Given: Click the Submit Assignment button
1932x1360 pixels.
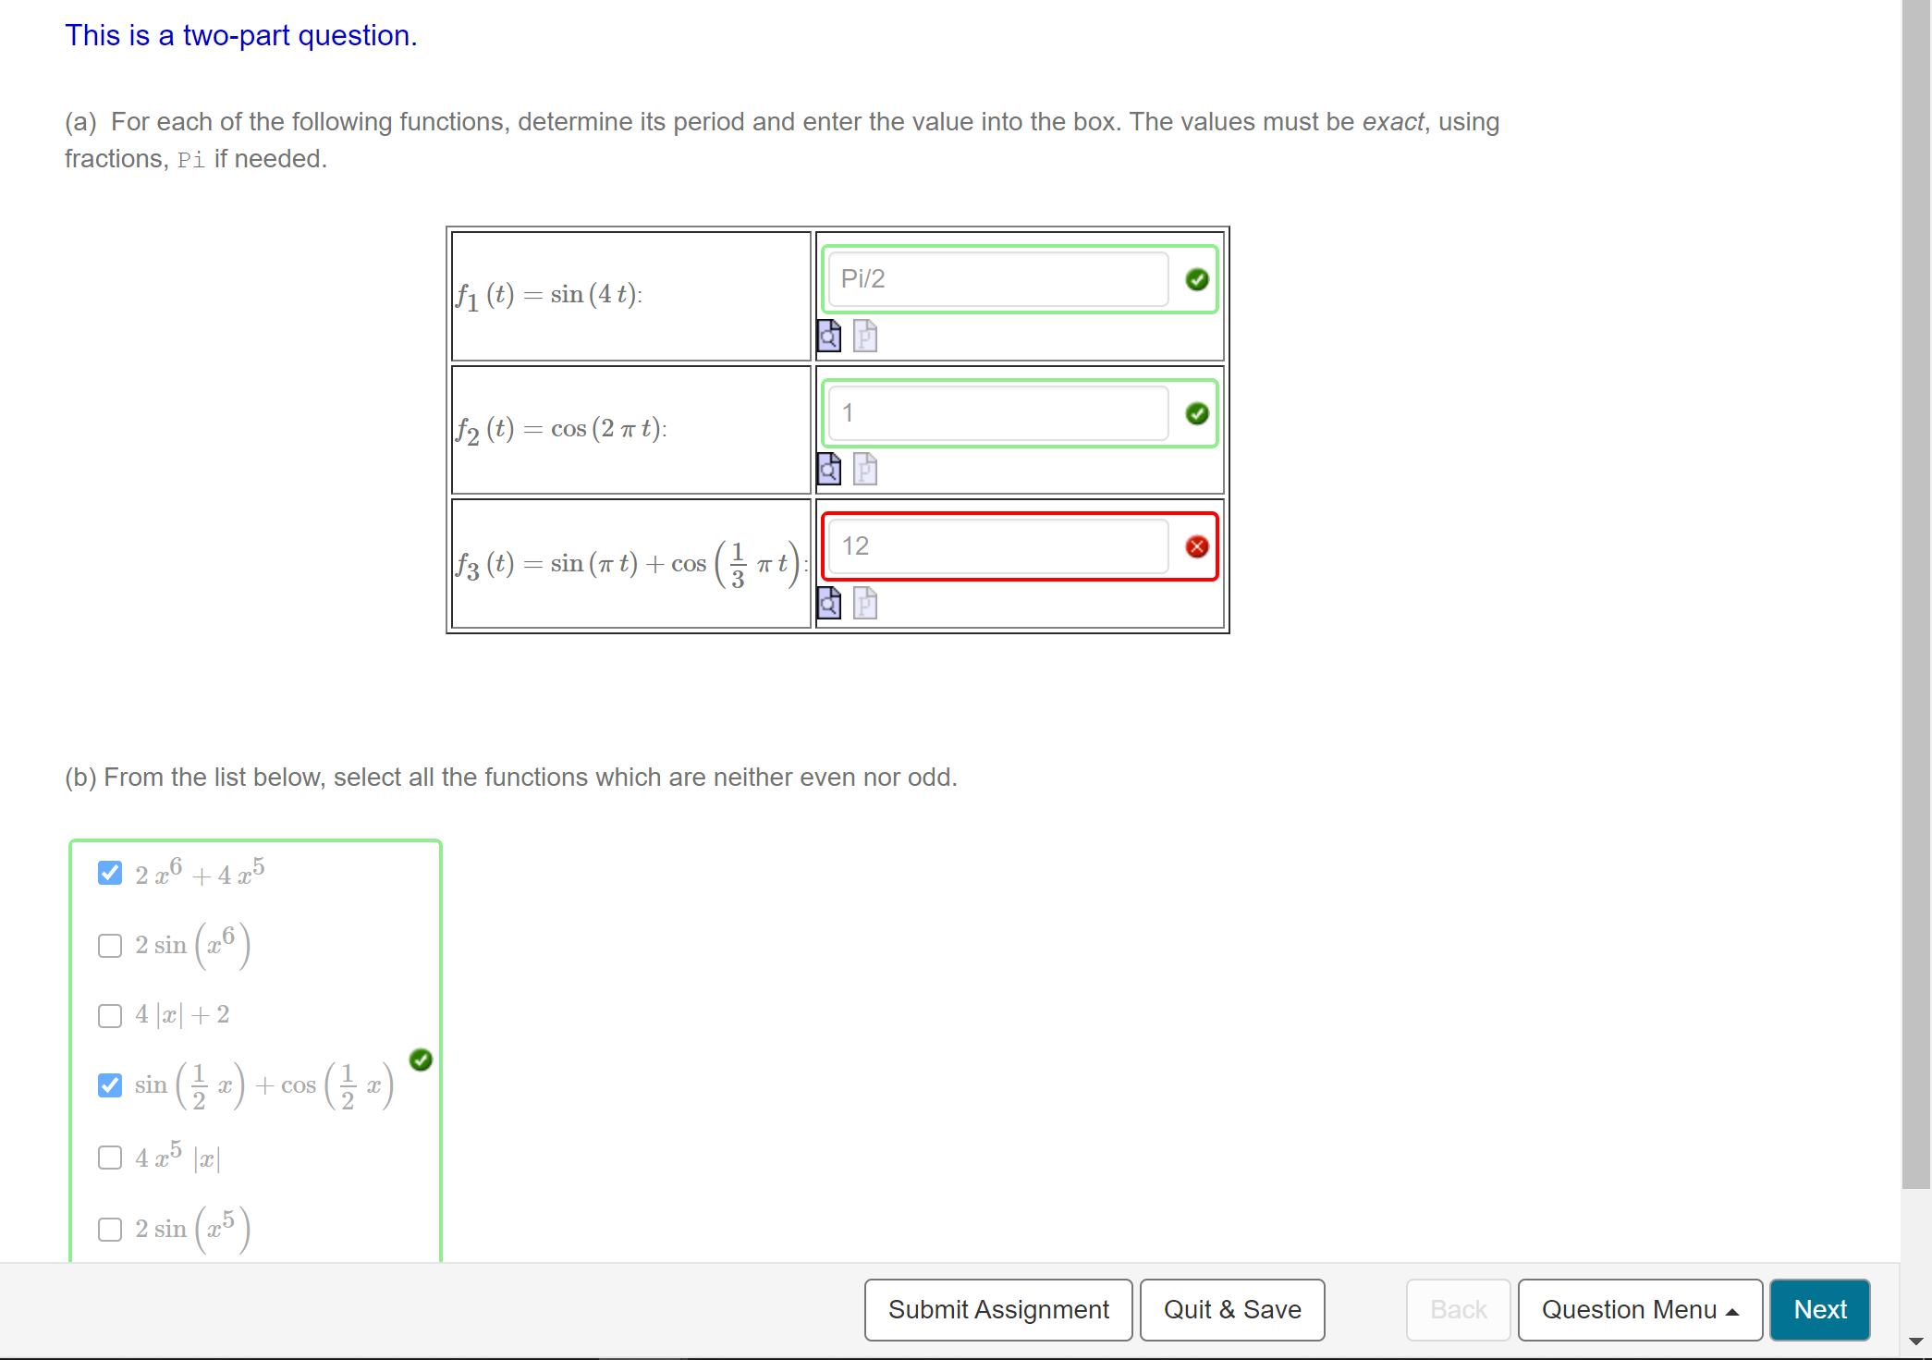Looking at the screenshot, I should 997,1309.
